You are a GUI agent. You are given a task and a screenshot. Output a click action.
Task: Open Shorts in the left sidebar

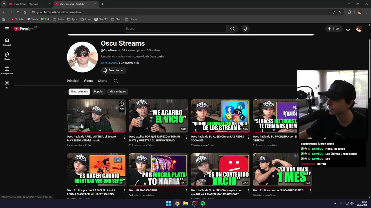pyautogui.click(x=7, y=56)
